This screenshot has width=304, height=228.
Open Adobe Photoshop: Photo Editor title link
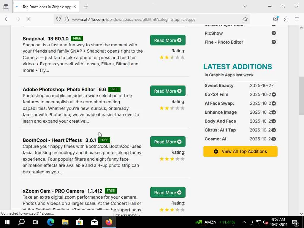click(x=64, y=89)
